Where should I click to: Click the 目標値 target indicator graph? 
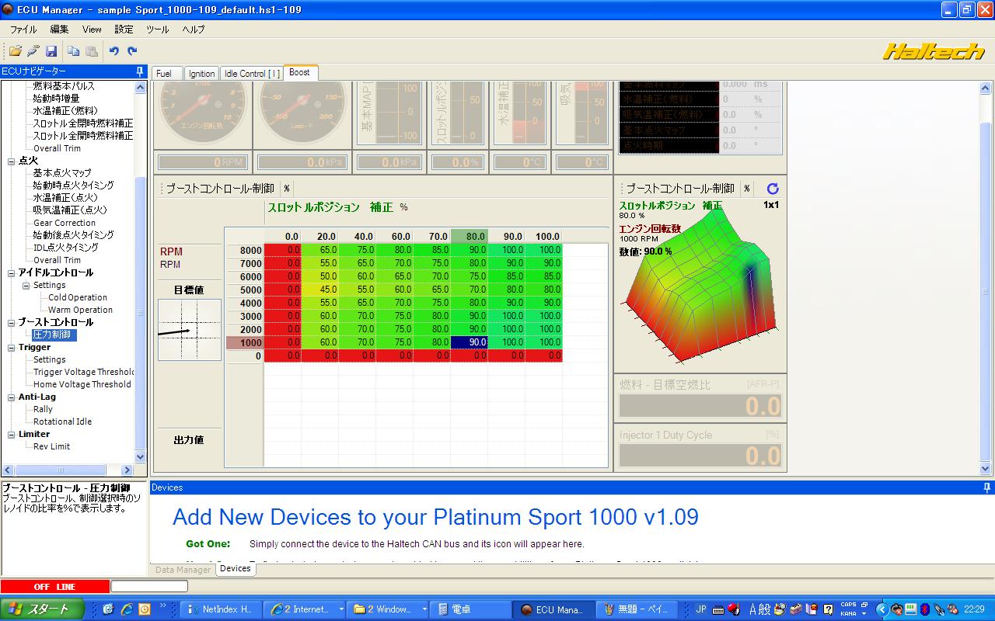(190, 330)
